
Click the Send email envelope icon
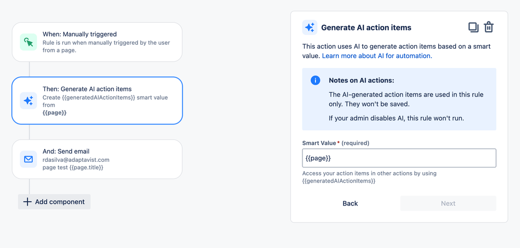coord(29,159)
